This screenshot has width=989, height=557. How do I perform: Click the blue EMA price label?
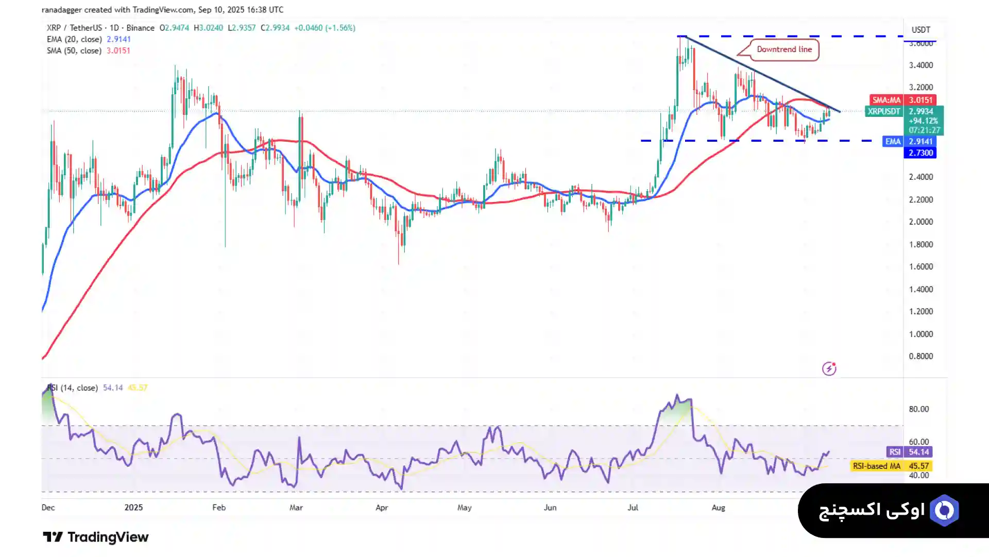point(893,141)
